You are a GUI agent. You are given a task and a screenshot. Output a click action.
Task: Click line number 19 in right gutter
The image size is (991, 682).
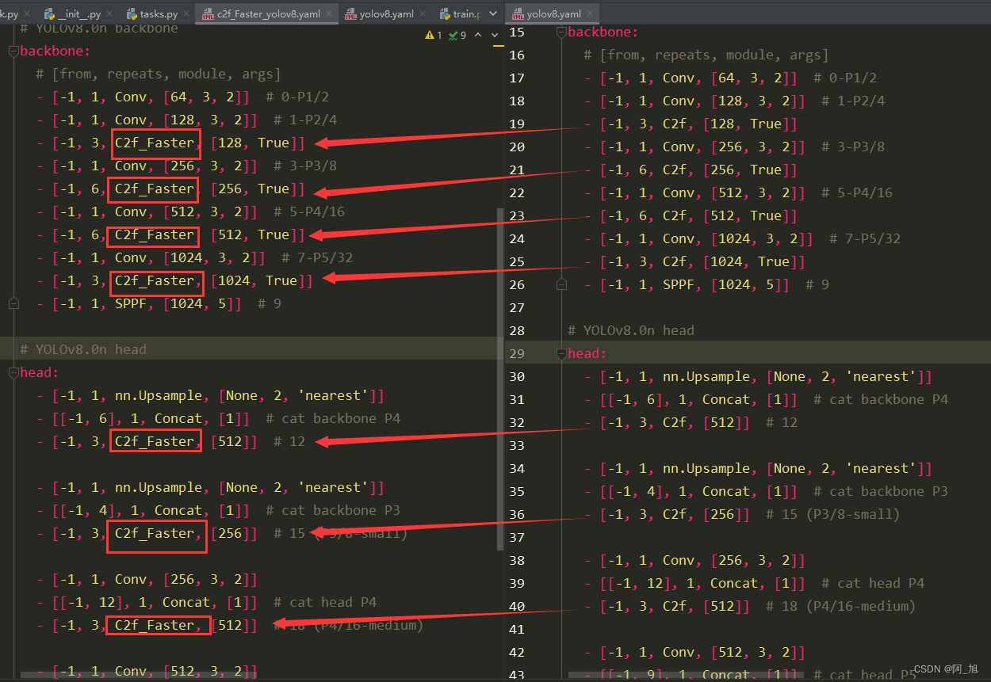(517, 124)
